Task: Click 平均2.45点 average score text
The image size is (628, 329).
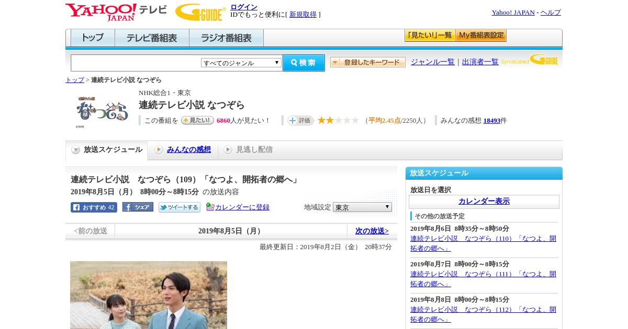Action: [x=385, y=121]
